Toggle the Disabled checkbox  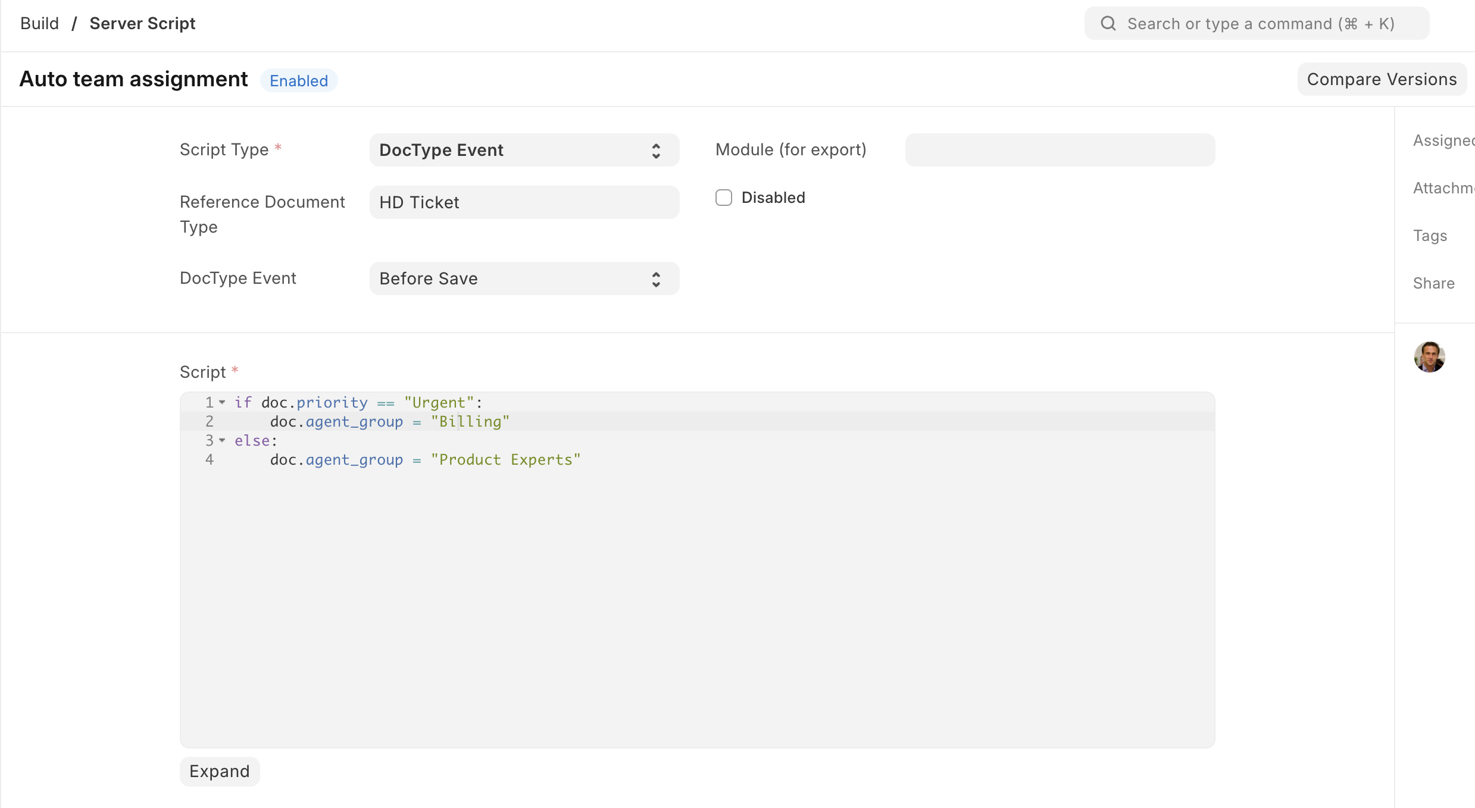pyautogui.click(x=724, y=198)
